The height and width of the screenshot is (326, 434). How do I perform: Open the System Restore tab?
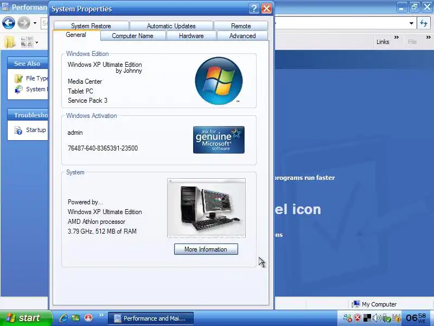[91, 26]
